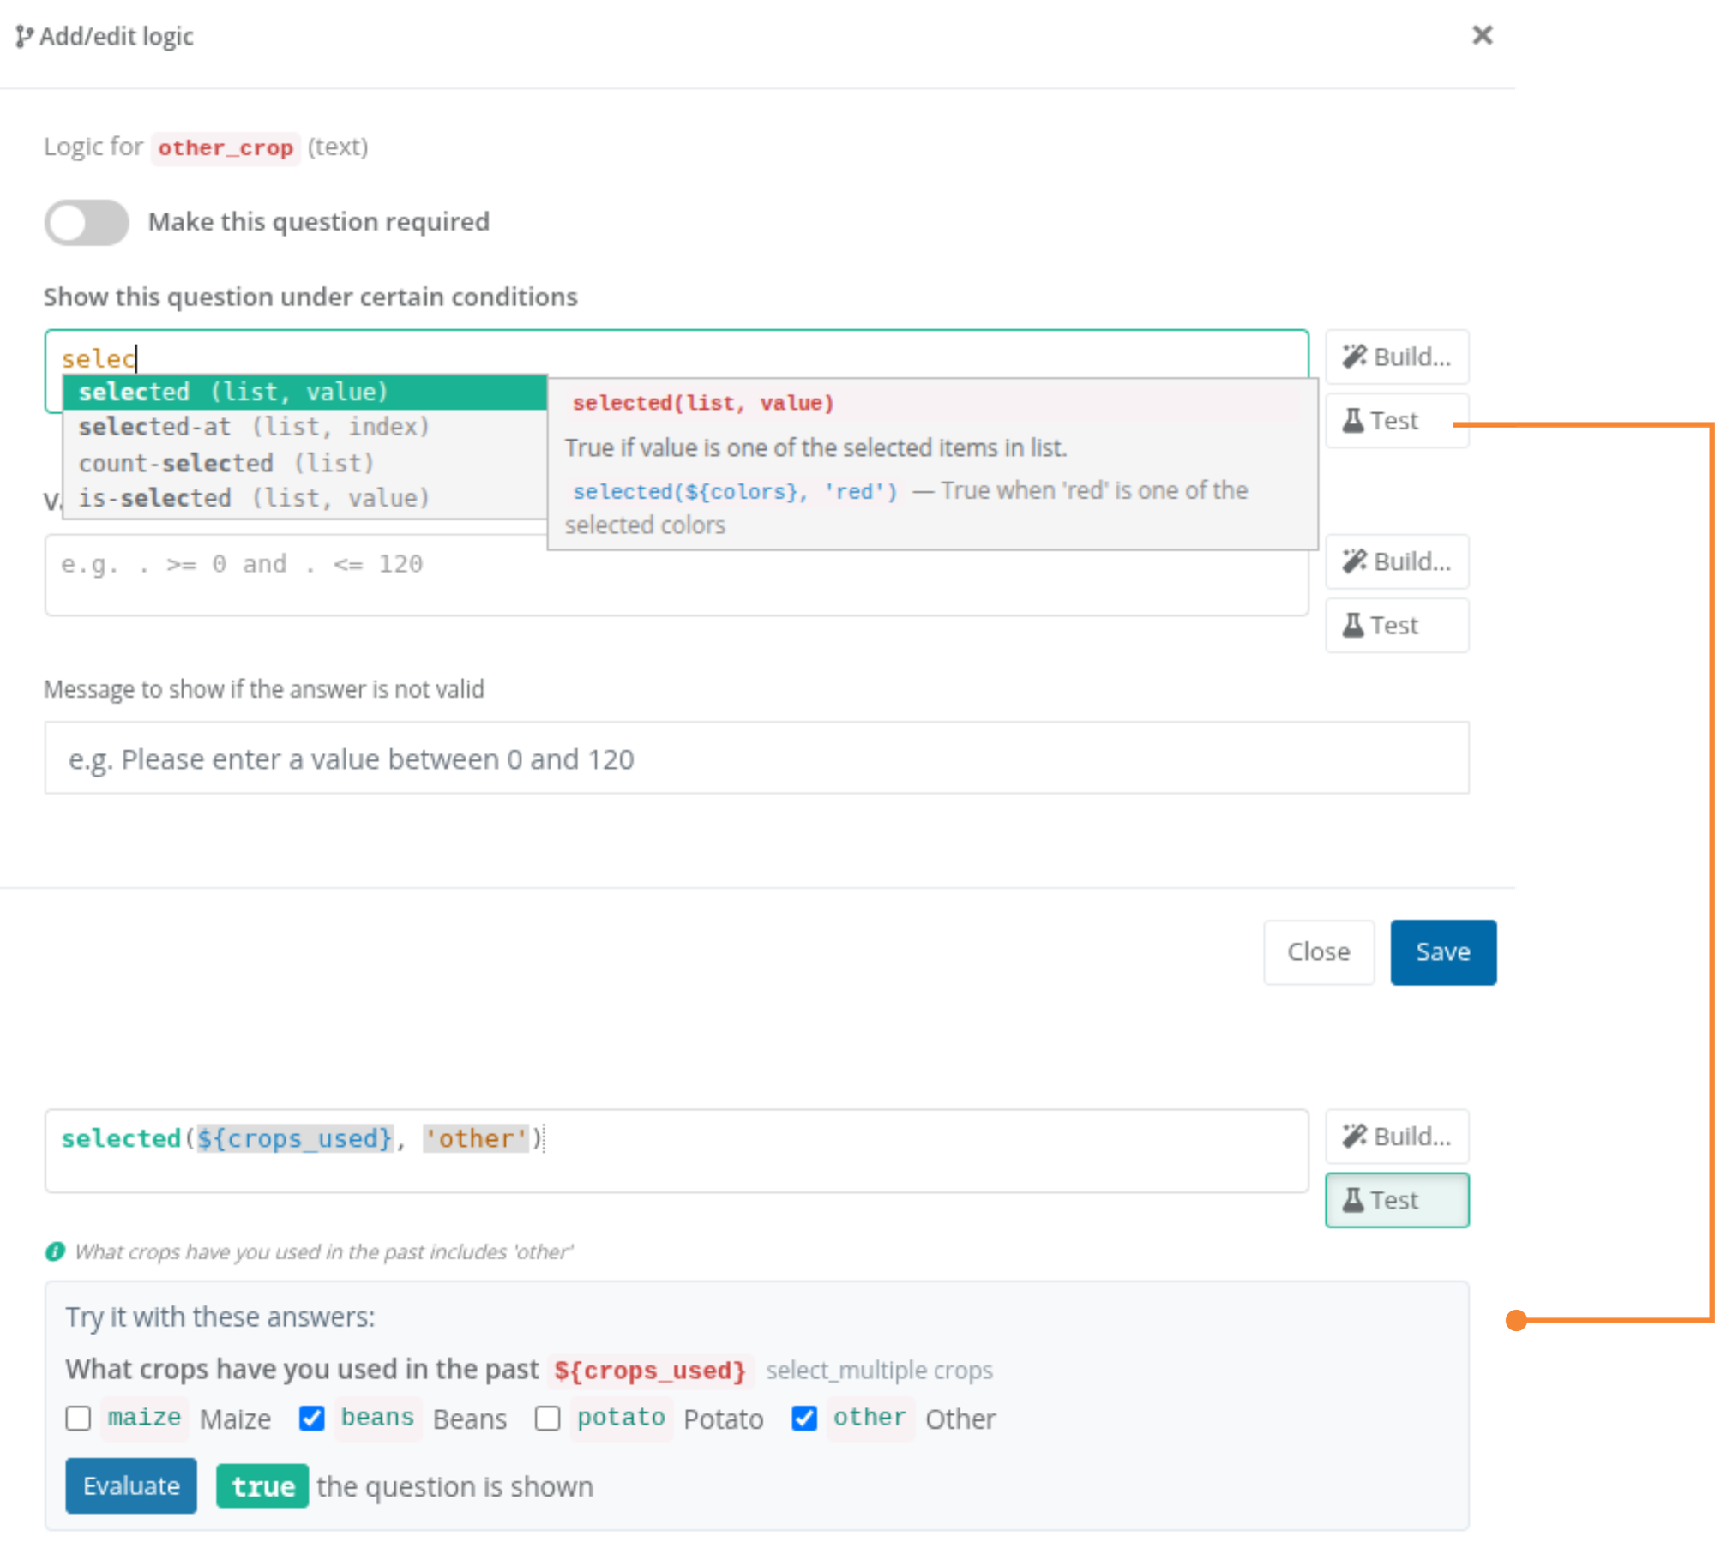Screen dimensions: 1715x1566
Task: Uncheck the other checkbox
Action: pyautogui.click(x=803, y=1419)
